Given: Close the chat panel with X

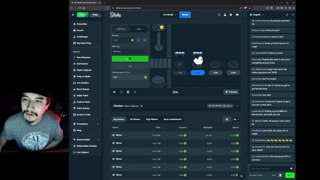Looking at the screenshot, I should pyautogui.click(x=293, y=15).
